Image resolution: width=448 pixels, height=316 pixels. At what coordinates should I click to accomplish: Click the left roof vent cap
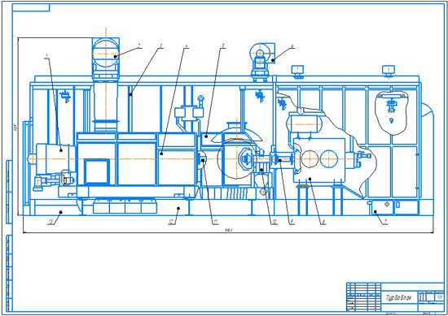(x=297, y=71)
